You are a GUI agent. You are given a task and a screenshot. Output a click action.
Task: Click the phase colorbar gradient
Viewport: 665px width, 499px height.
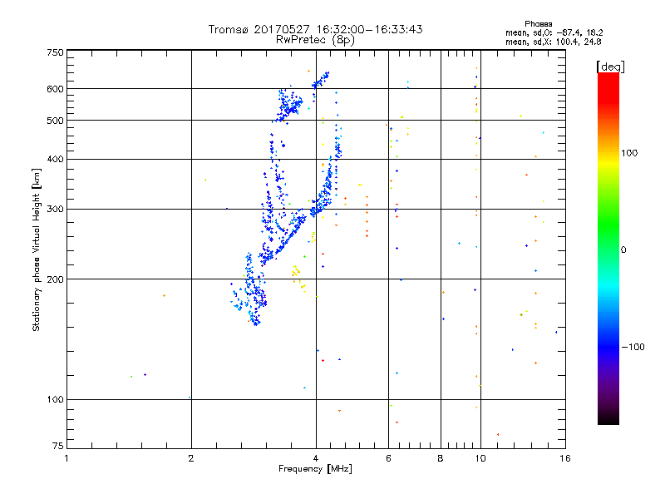(608, 248)
